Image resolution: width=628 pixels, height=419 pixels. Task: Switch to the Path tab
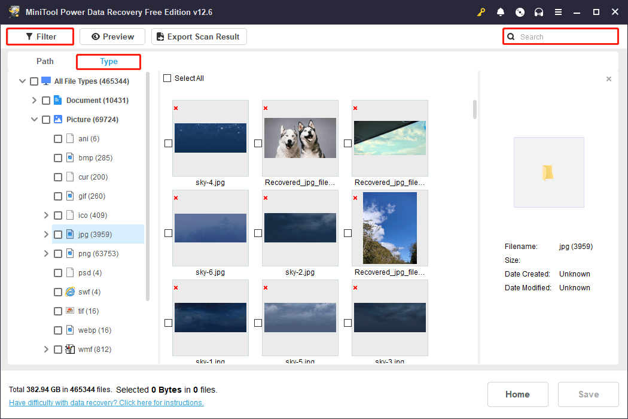(x=45, y=61)
